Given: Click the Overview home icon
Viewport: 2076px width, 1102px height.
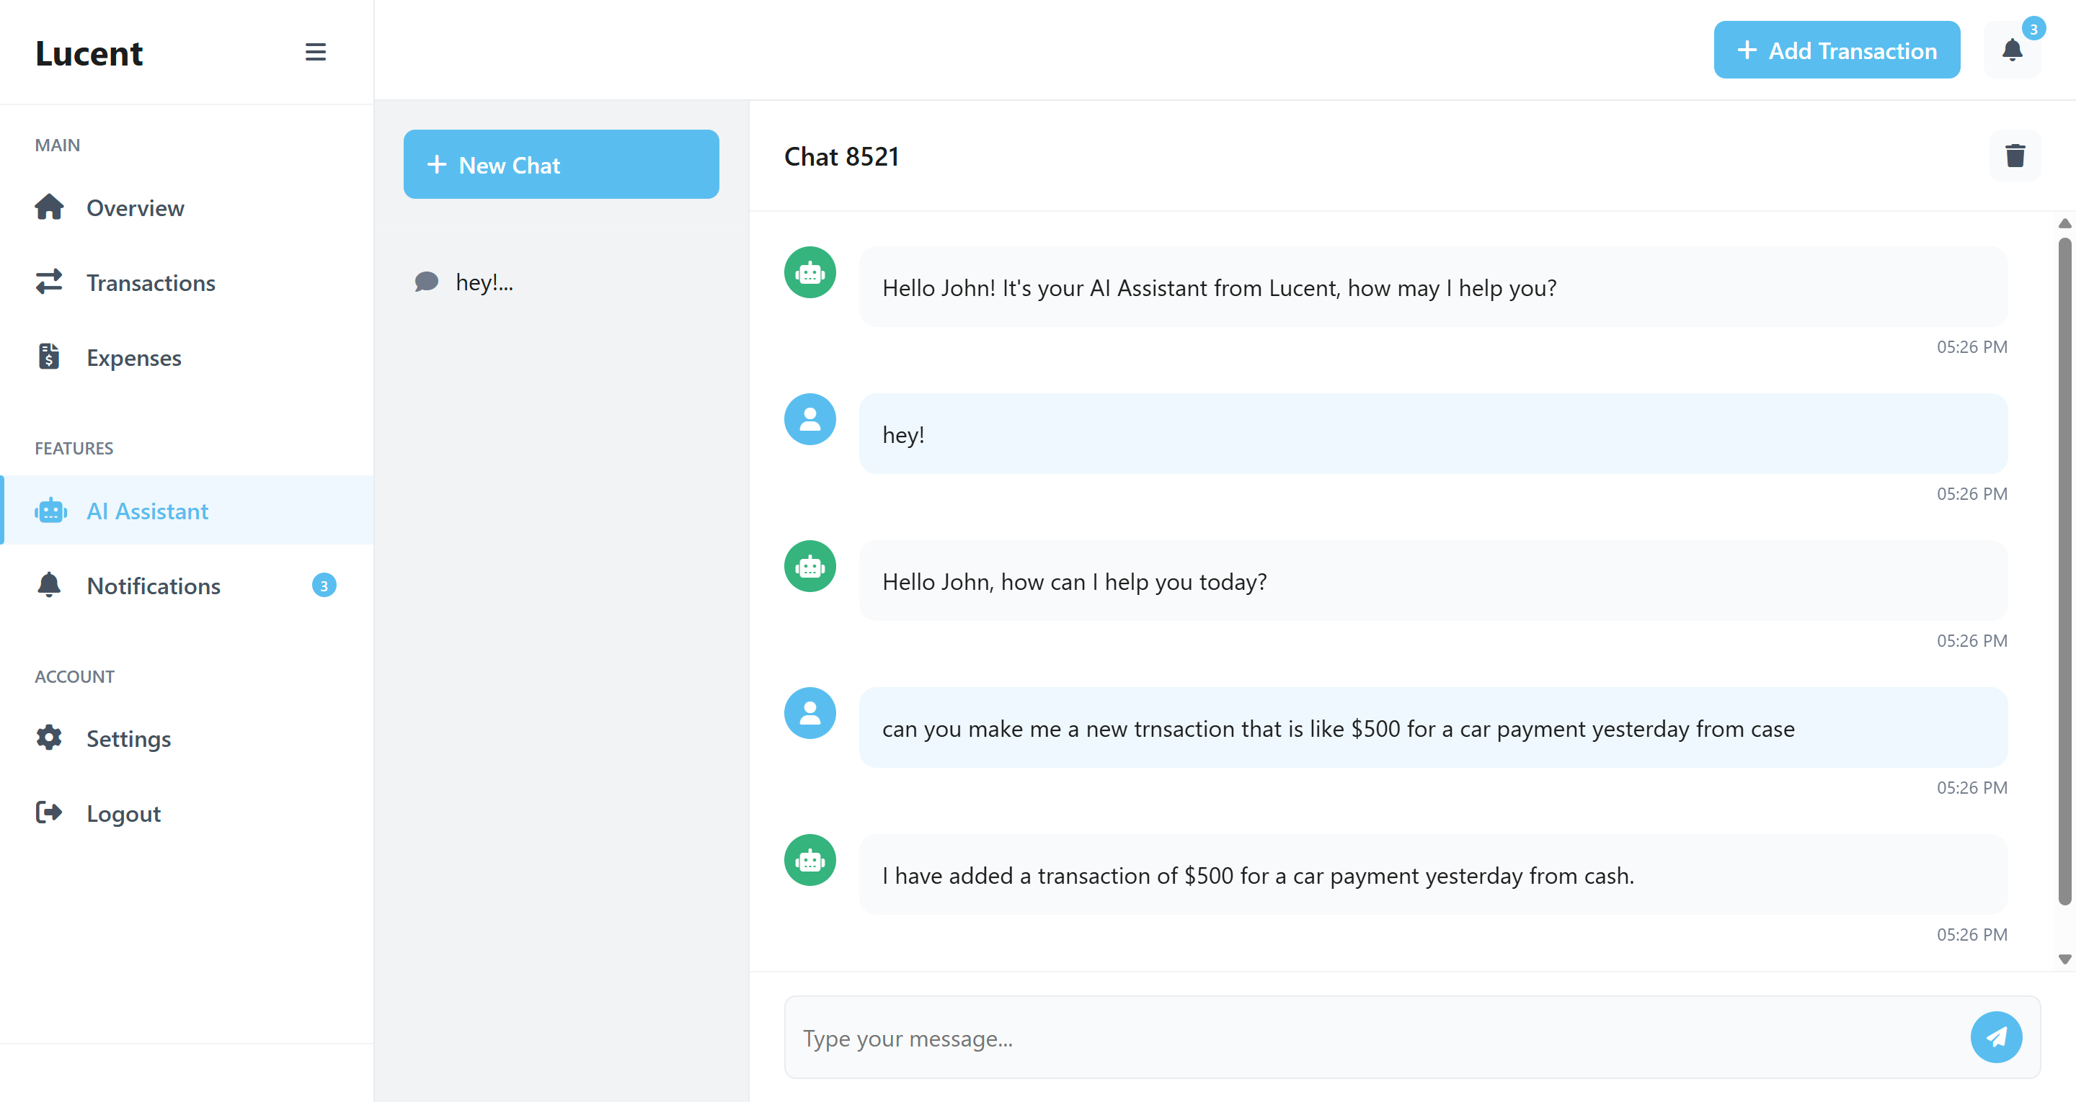Looking at the screenshot, I should 49,207.
